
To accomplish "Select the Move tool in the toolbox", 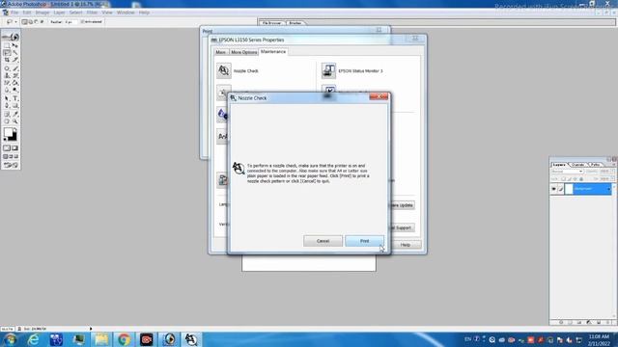I will 15,45.
